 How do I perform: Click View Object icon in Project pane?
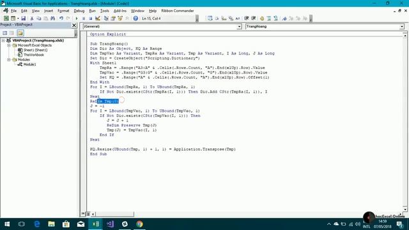click(x=12, y=33)
